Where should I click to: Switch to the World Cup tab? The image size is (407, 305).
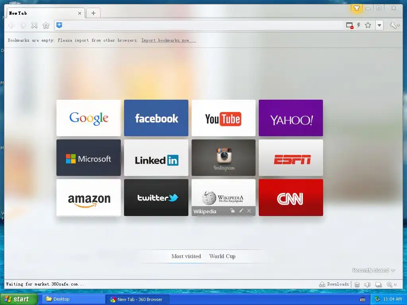(222, 256)
